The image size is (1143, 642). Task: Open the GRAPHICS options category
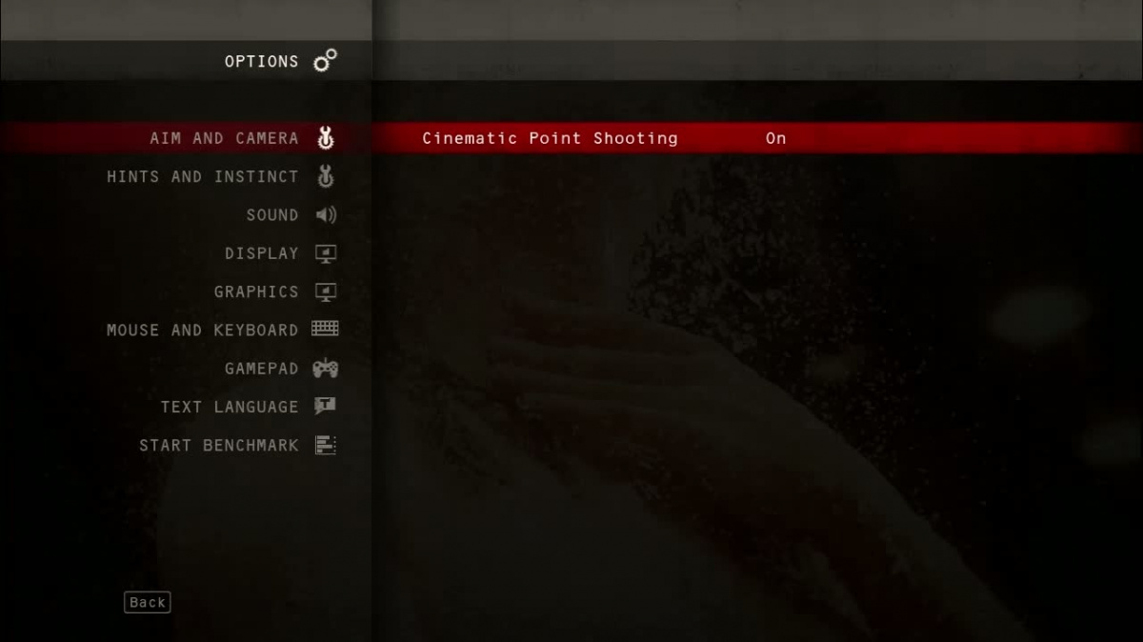pos(256,291)
